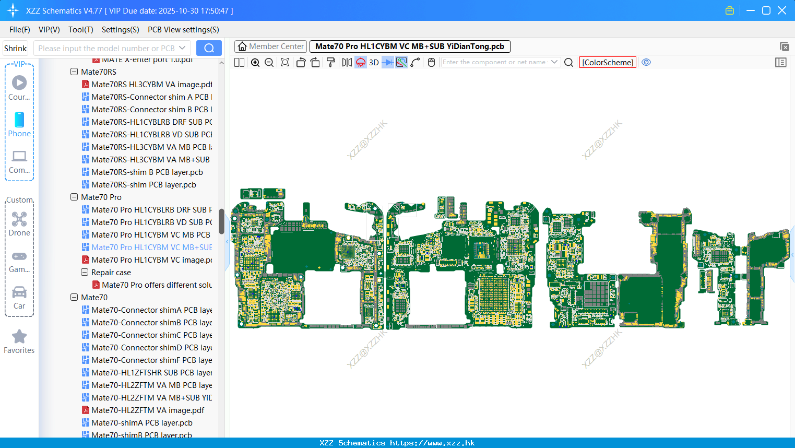Viewport: 795px width, 448px height.
Task: Open the mouse settings icon
Action: coord(431,62)
